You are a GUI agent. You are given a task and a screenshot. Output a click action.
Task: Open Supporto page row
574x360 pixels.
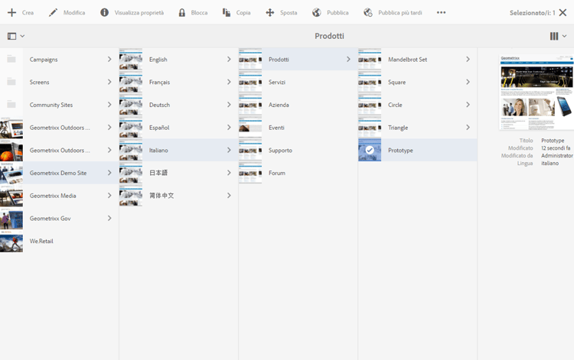tap(298, 150)
